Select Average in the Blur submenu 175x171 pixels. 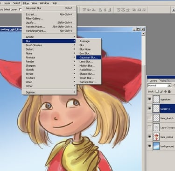pyautogui.click(x=89, y=41)
